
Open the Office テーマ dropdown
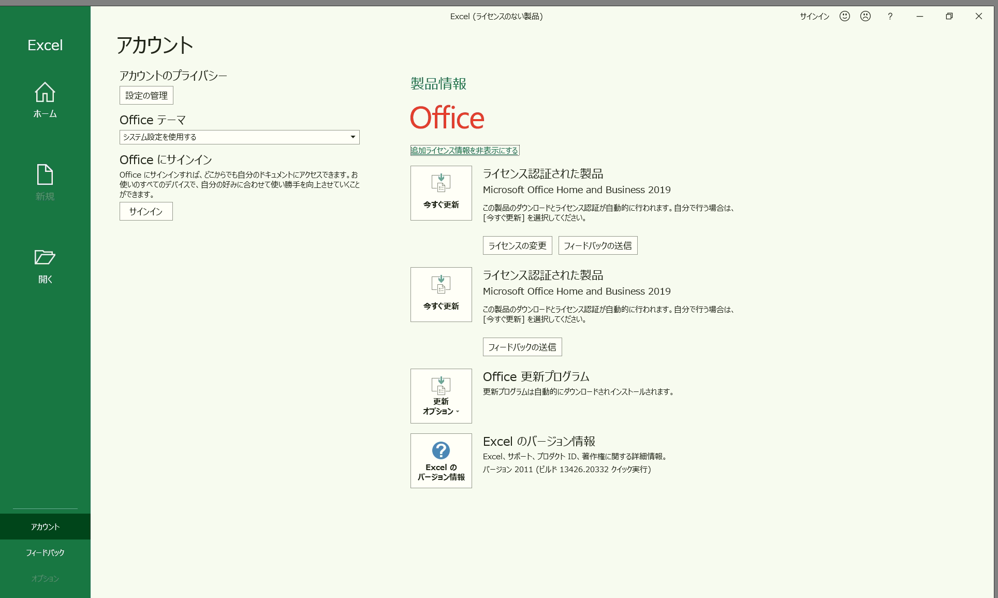pyautogui.click(x=239, y=137)
